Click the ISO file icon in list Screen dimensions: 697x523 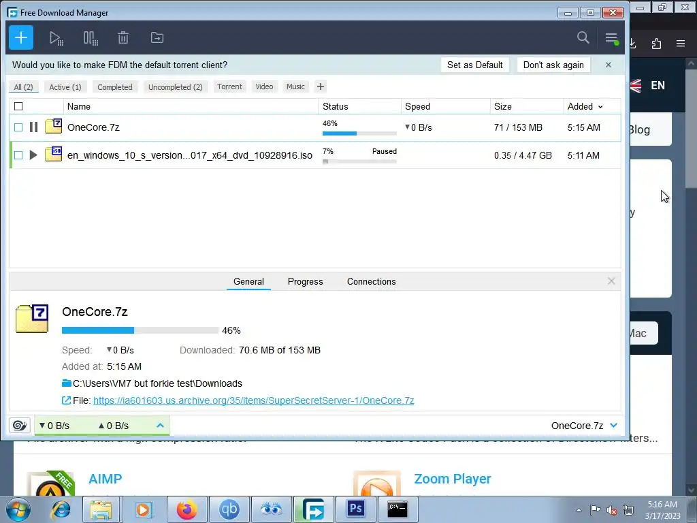tap(53, 154)
